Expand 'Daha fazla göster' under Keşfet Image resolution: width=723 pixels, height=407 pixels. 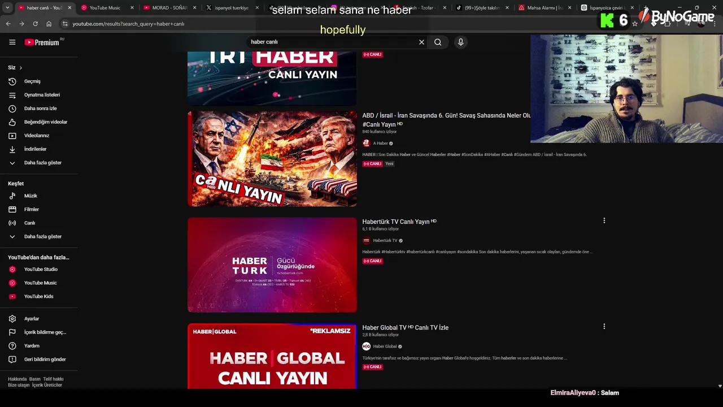pyautogui.click(x=39, y=236)
